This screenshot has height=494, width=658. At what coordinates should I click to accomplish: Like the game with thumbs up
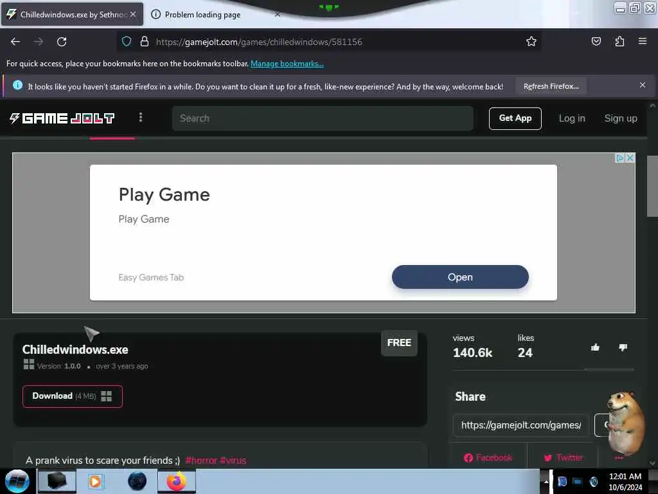(595, 347)
